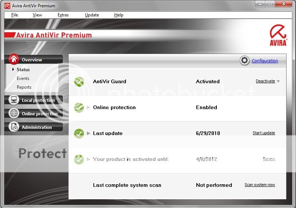Click the Last complete system scan label
This screenshot has height=208, width=296.
pyautogui.click(x=127, y=185)
